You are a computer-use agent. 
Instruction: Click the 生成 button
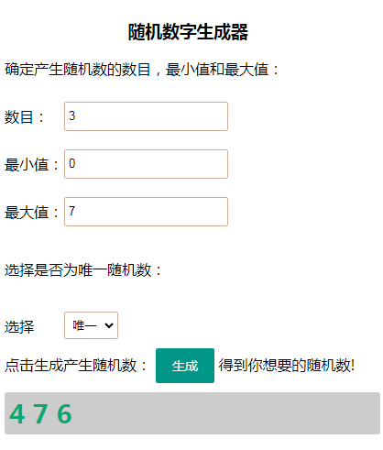[x=185, y=366]
